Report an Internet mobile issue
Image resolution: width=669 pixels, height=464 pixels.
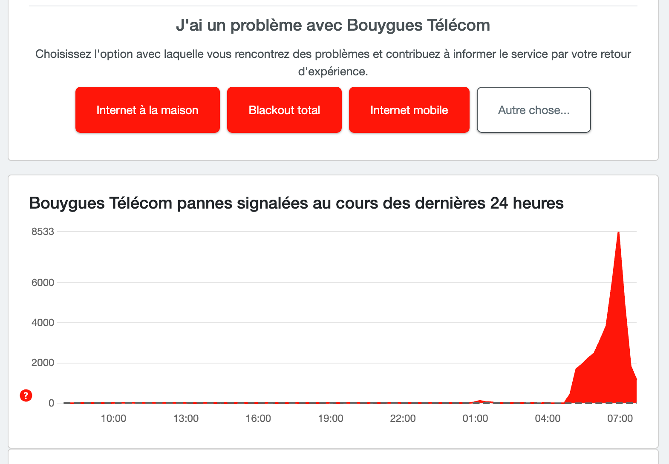pos(409,110)
